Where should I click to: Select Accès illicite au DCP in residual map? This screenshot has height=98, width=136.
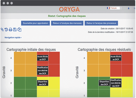pos(116,58)
